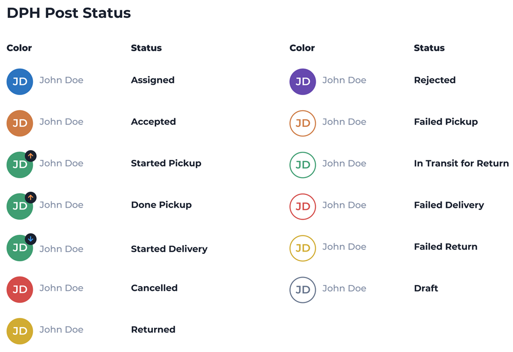Select the green outlined In Transit avatar
This screenshot has height=352, width=513.
click(303, 165)
